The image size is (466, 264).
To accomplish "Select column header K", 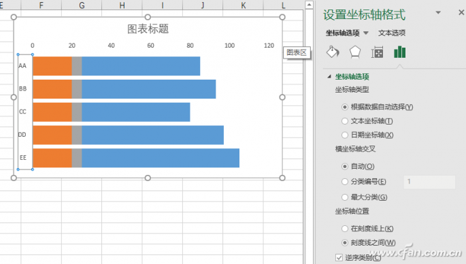I will 243,5.
